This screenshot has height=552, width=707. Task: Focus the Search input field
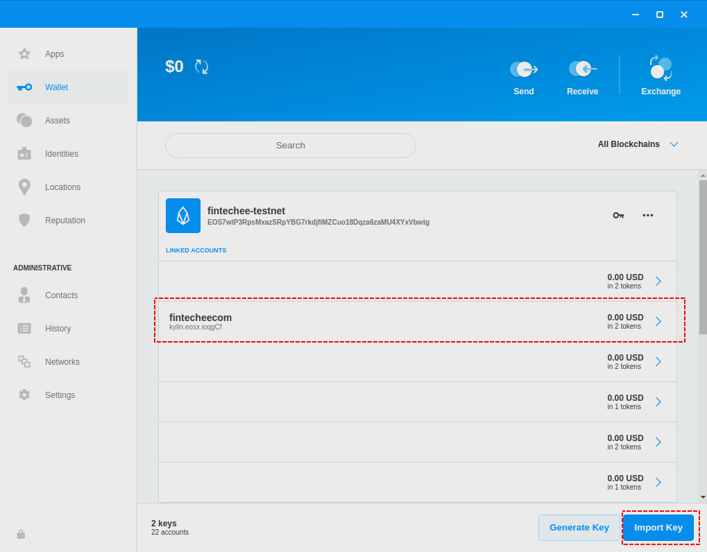[291, 146]
